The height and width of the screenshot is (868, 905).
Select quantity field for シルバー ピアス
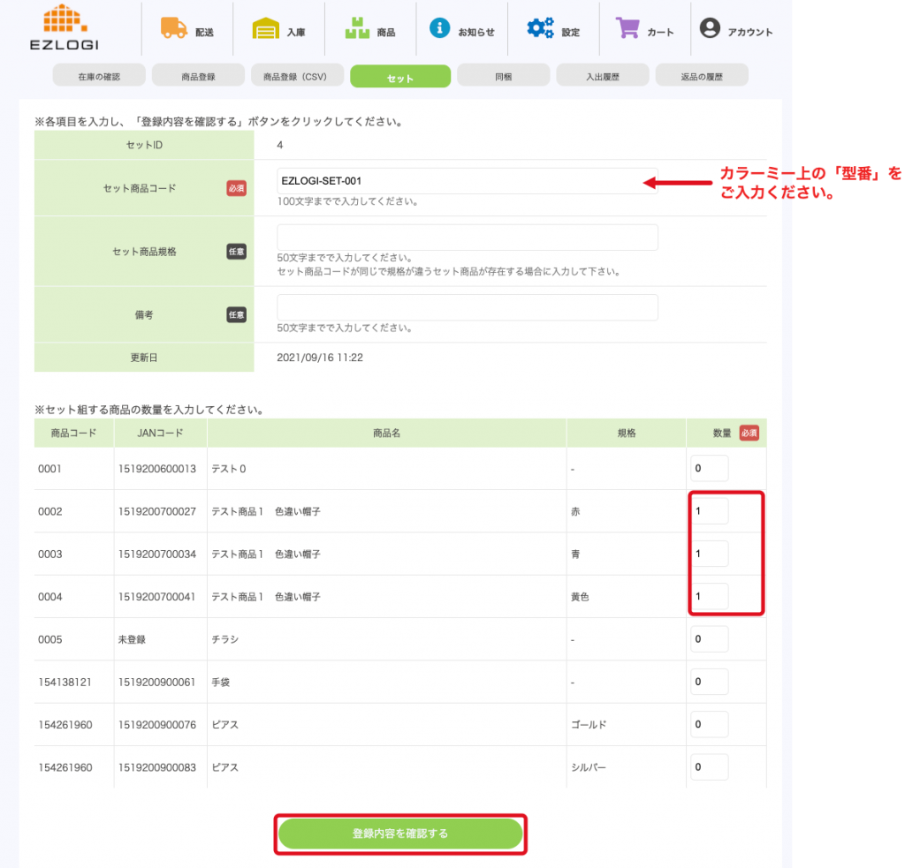(709, 767)
